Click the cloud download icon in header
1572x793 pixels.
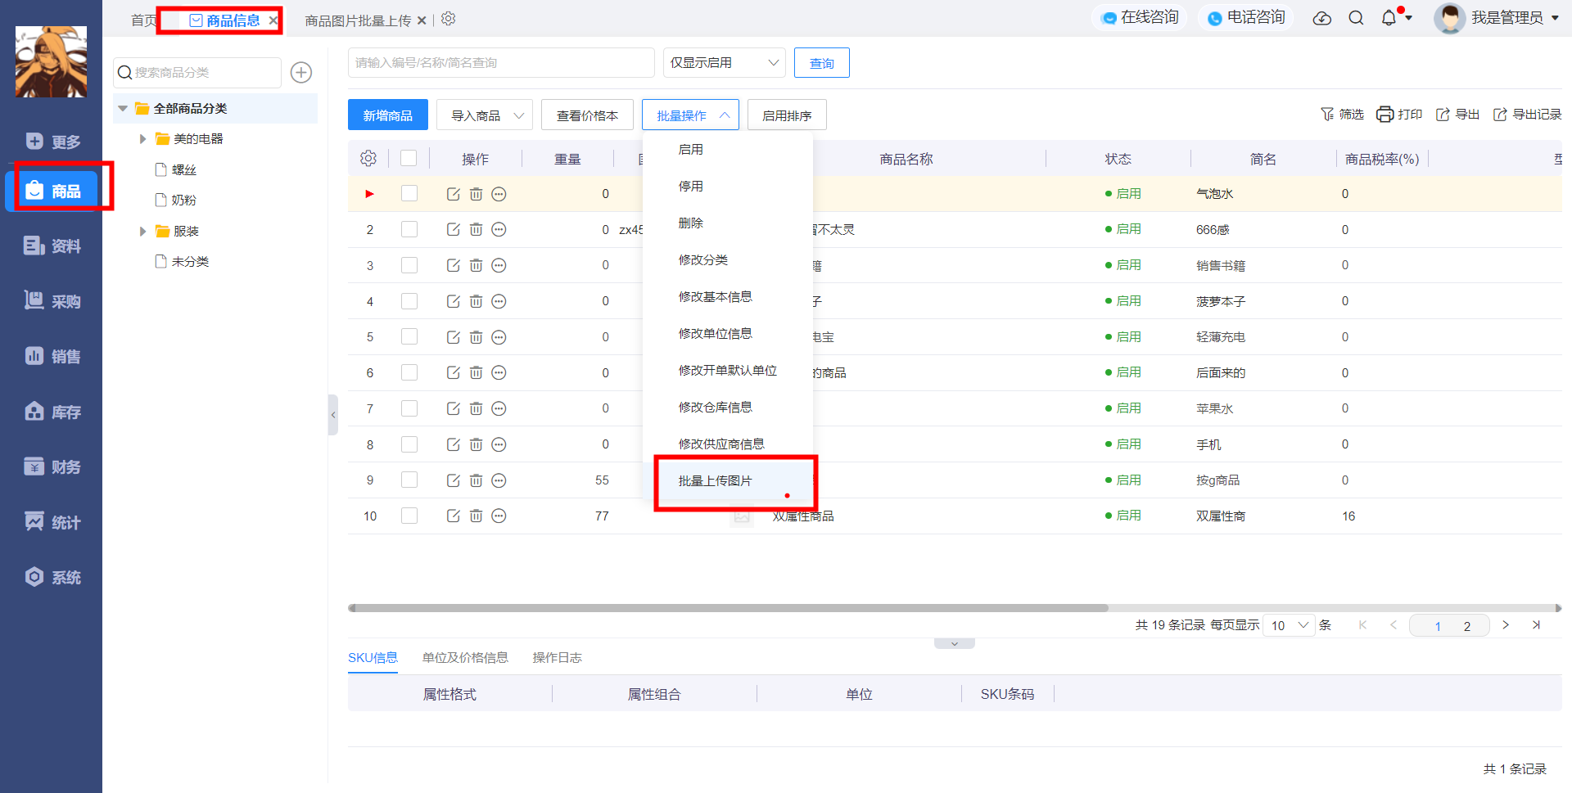point(1322,18)
